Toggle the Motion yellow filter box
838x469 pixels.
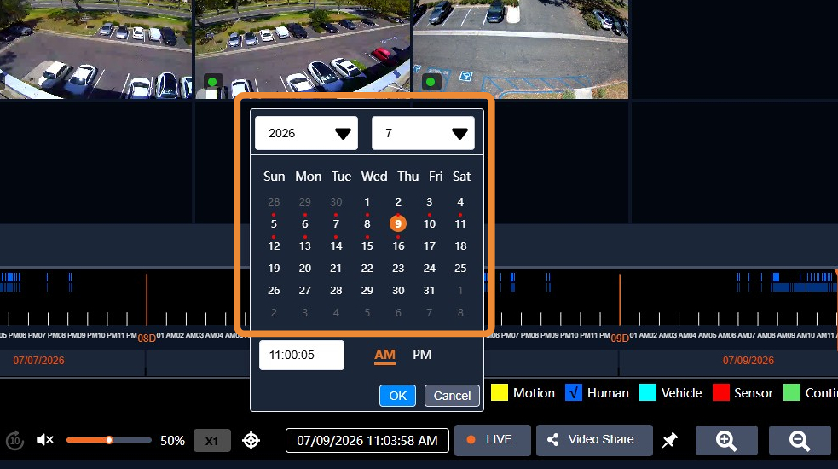[500, 392]
